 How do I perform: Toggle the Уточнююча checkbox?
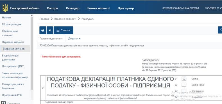(x=184, y=91)
